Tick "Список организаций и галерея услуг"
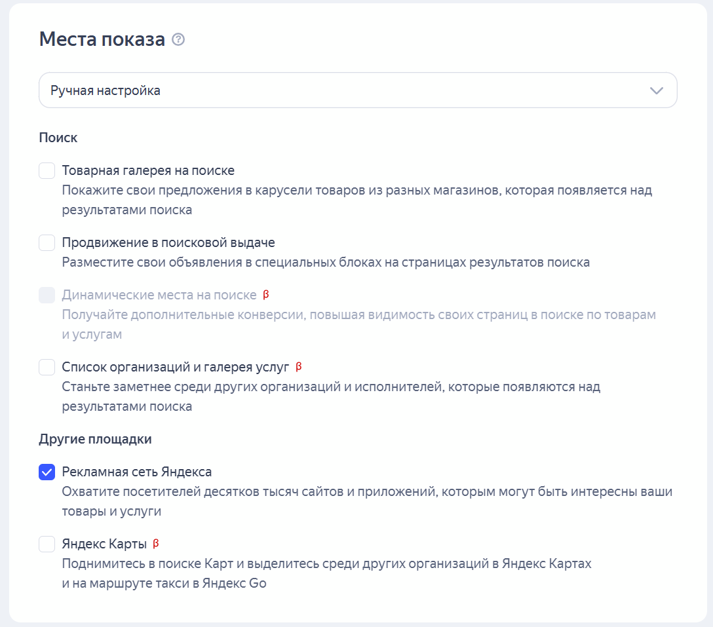Image resolution: width=713 pixels, height=627 pixels. 47,367
